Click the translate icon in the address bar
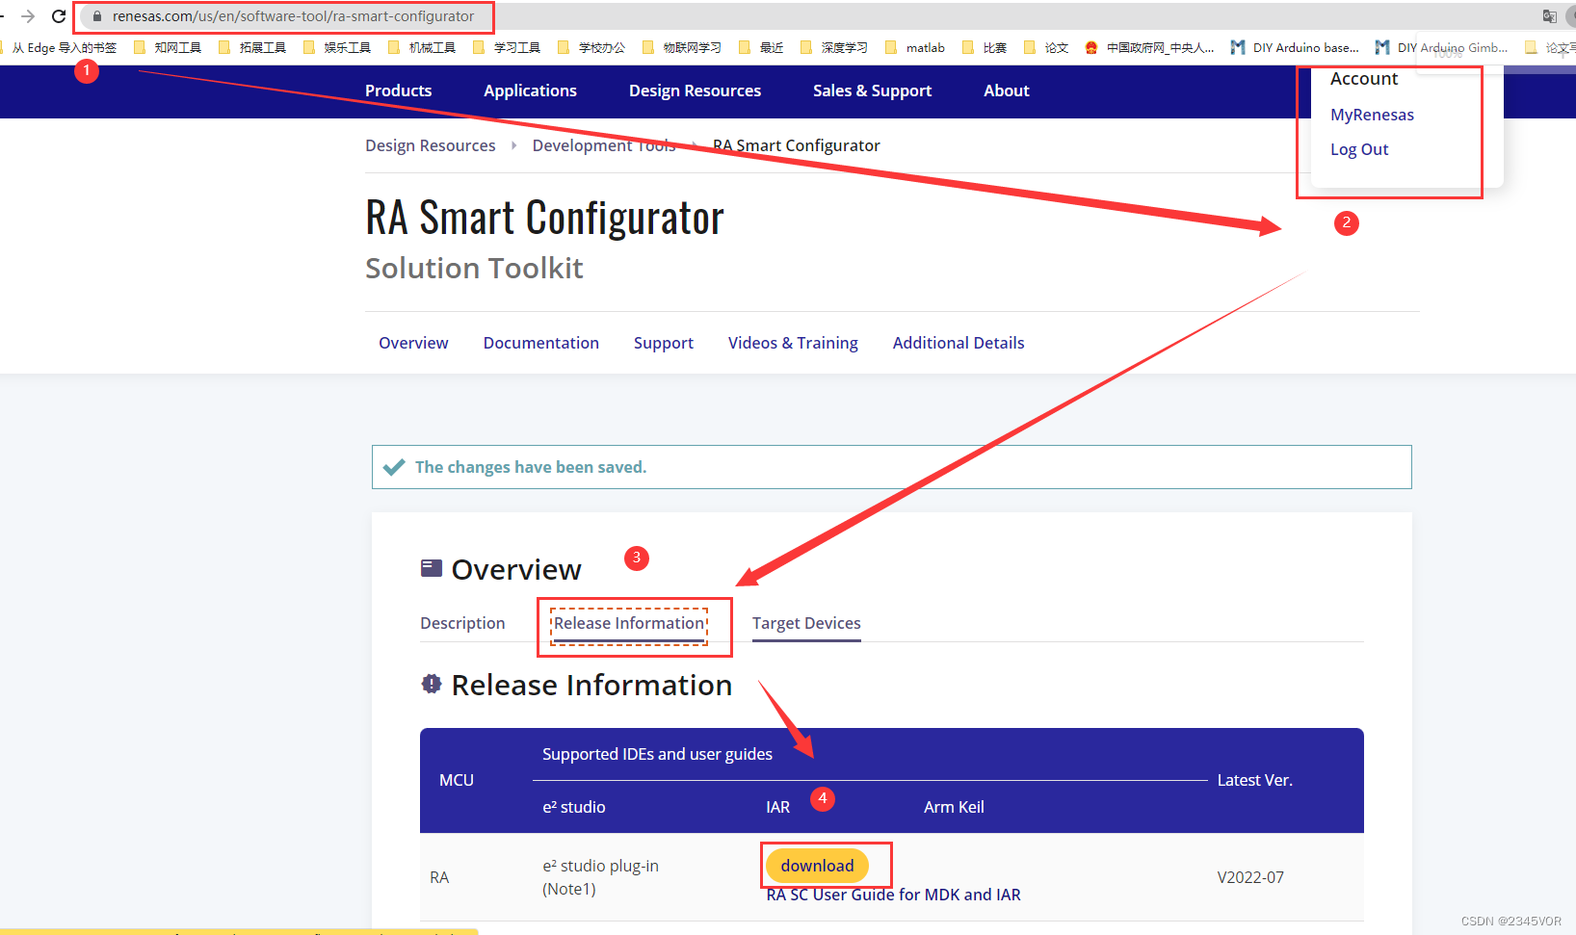Image resolution: width=1576 pixels, height=935 pixels. [1549, 16]
